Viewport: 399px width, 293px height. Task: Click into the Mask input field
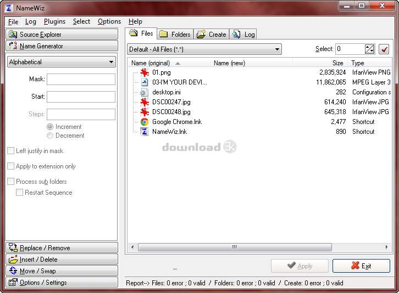[81, 79]
